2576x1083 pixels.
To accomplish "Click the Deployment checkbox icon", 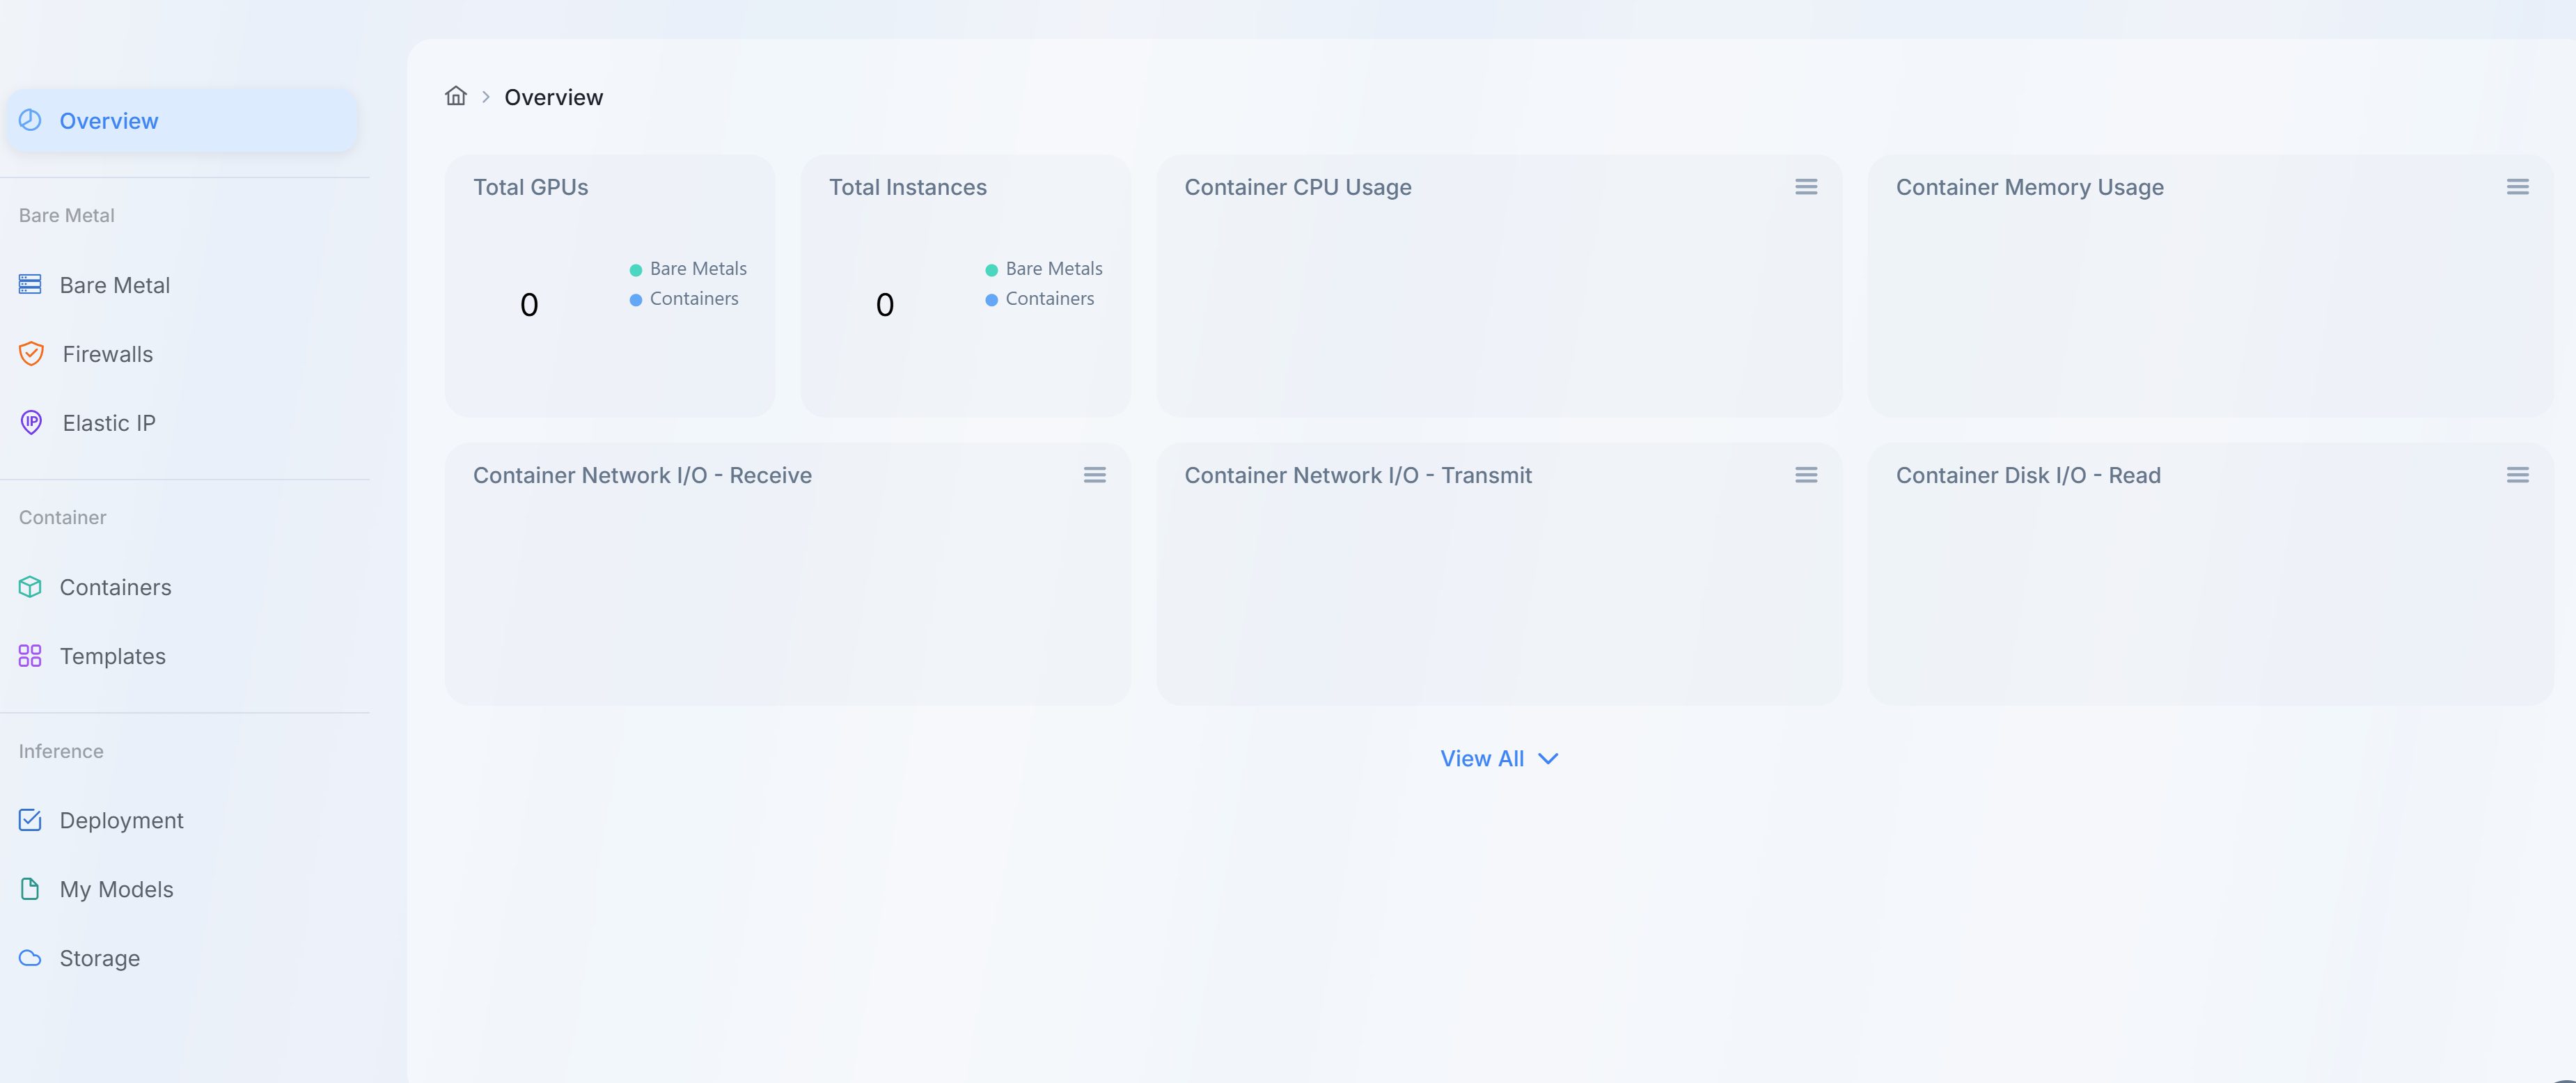I will coord(30,820).
